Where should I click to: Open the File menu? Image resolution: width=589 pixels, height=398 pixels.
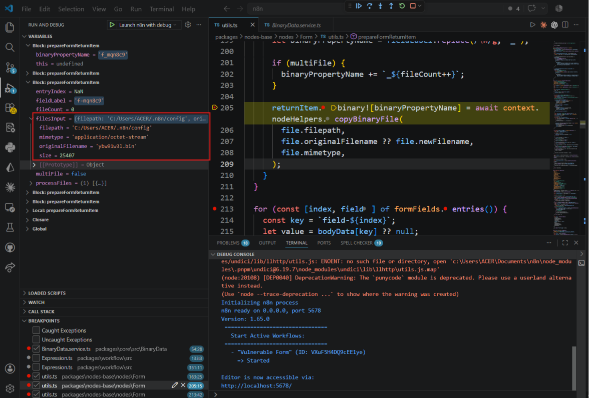point(26,8)
